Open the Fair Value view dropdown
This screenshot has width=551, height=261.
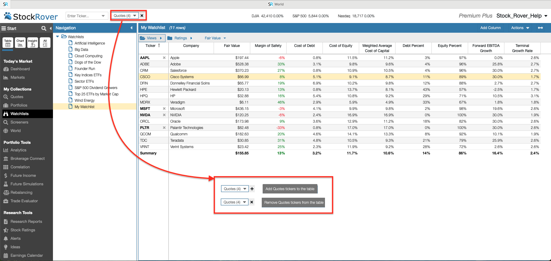pos(215,38)
